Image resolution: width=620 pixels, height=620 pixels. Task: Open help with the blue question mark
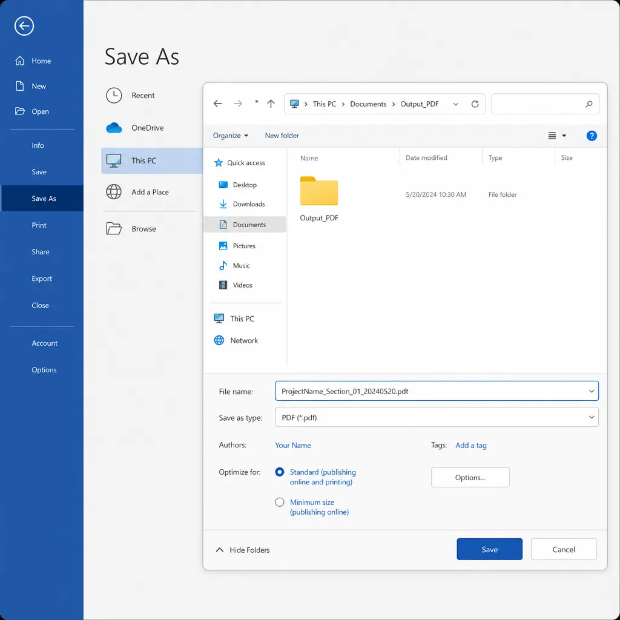tap(592, 136)
